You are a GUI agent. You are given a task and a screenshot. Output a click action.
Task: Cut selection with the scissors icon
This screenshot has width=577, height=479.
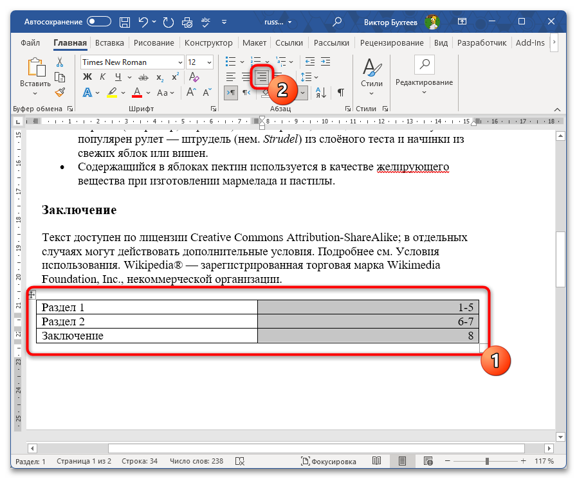click(x=60, y=62)
